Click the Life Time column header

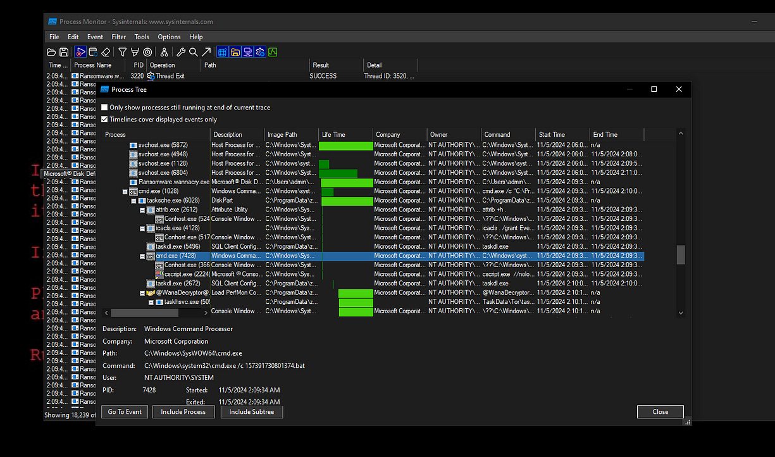[346, 134]
